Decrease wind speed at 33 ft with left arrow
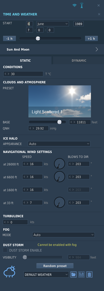The image size is (104, 291). (25, 203)
